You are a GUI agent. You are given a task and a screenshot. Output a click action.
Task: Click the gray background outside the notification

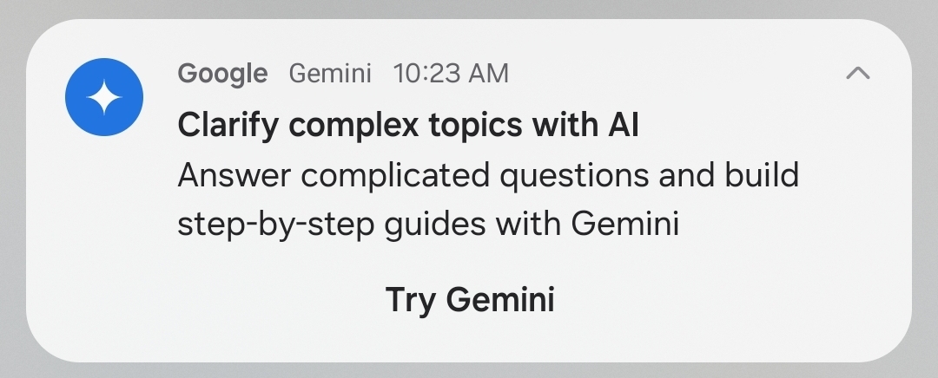point(469,9)
